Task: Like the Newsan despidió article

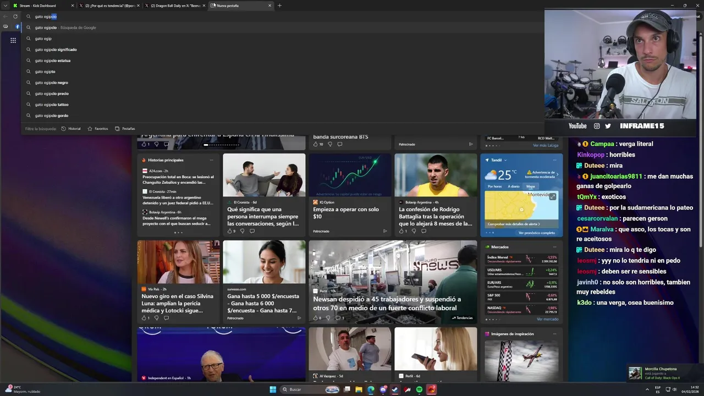Action: coord(317,318)
